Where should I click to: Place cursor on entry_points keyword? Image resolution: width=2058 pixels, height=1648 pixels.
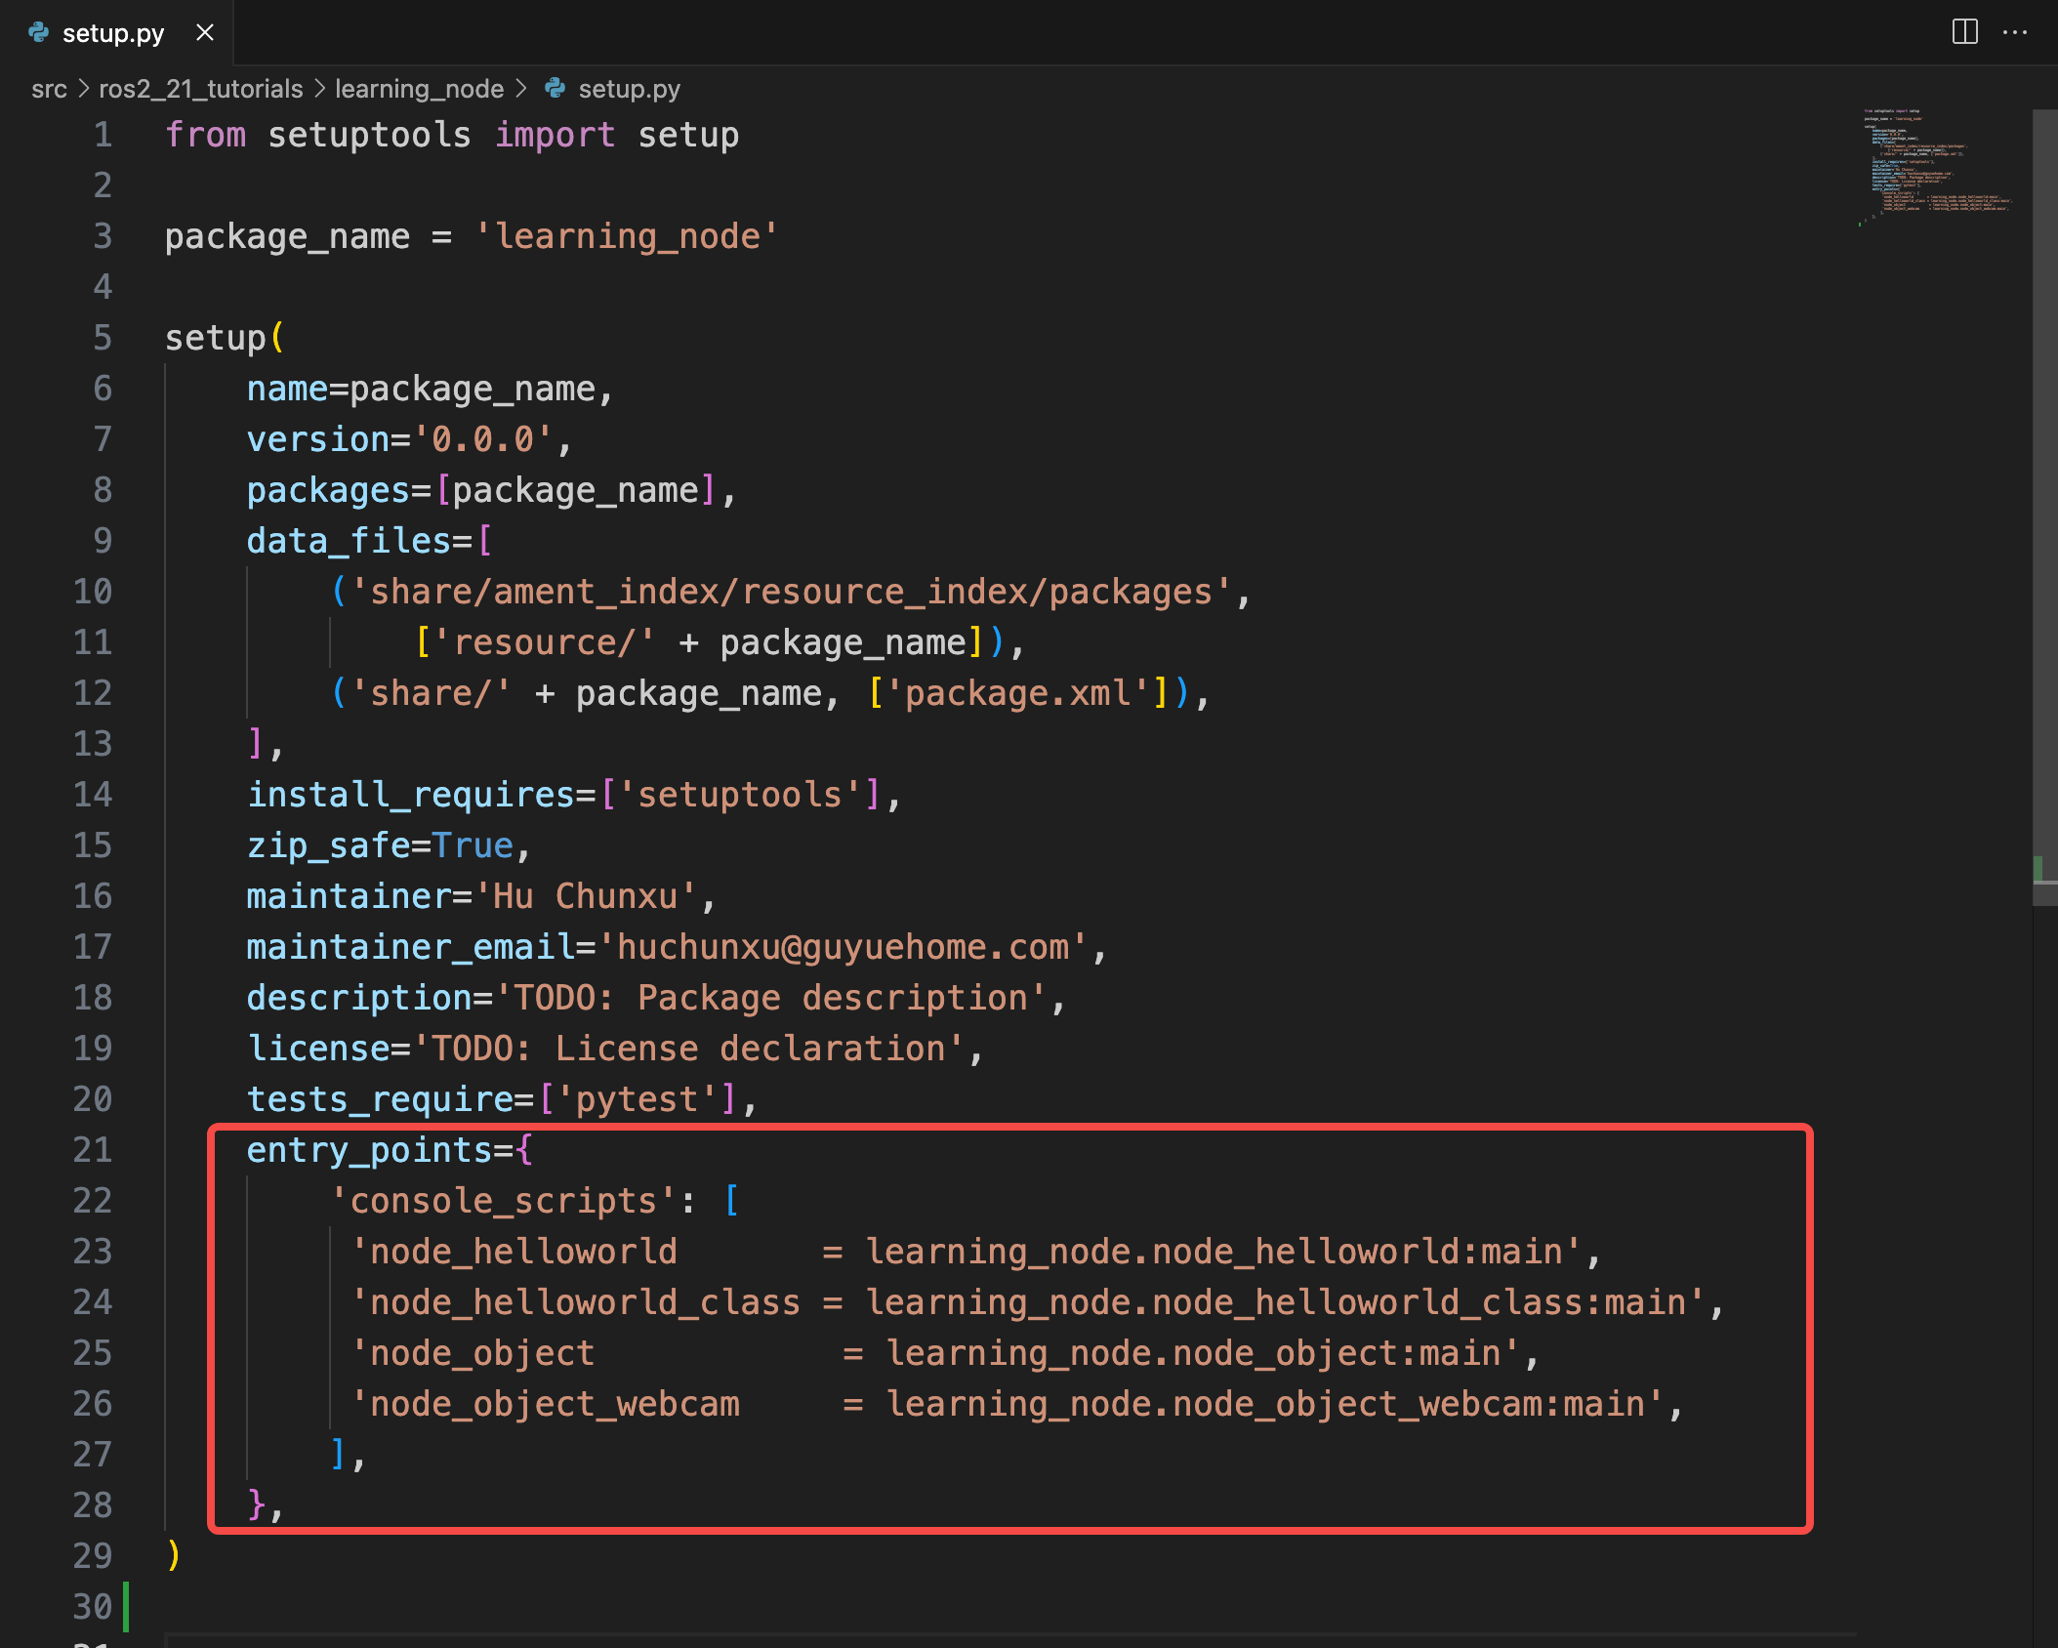tap(368, 1150)
